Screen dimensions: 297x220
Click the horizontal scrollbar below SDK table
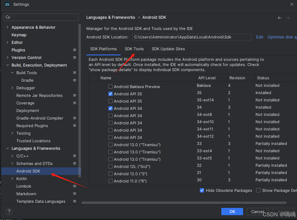(184, 202)
